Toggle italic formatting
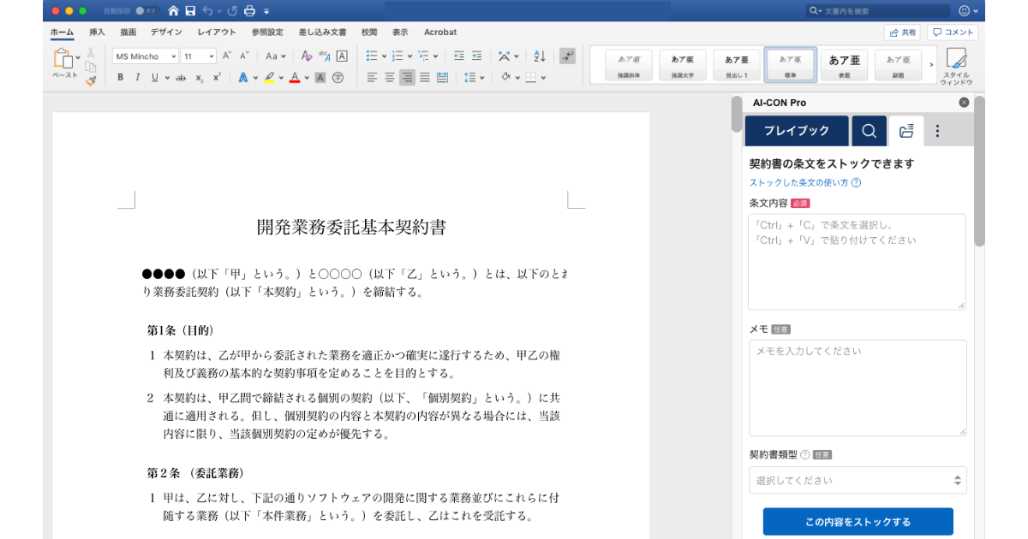 (138, 77)
